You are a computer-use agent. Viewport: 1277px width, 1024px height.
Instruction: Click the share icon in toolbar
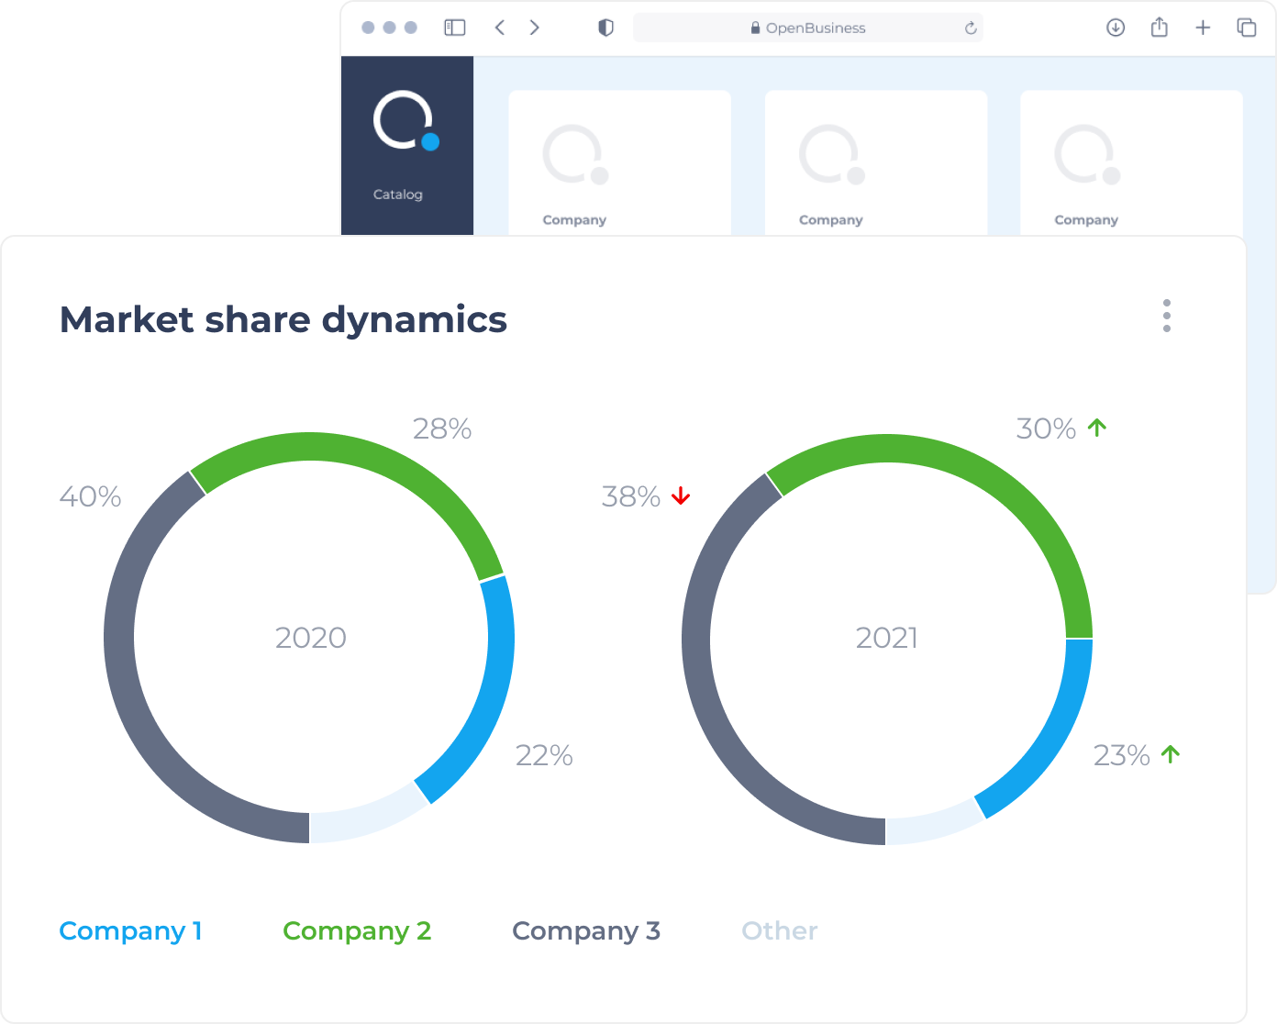click(x=1160, y=28)
